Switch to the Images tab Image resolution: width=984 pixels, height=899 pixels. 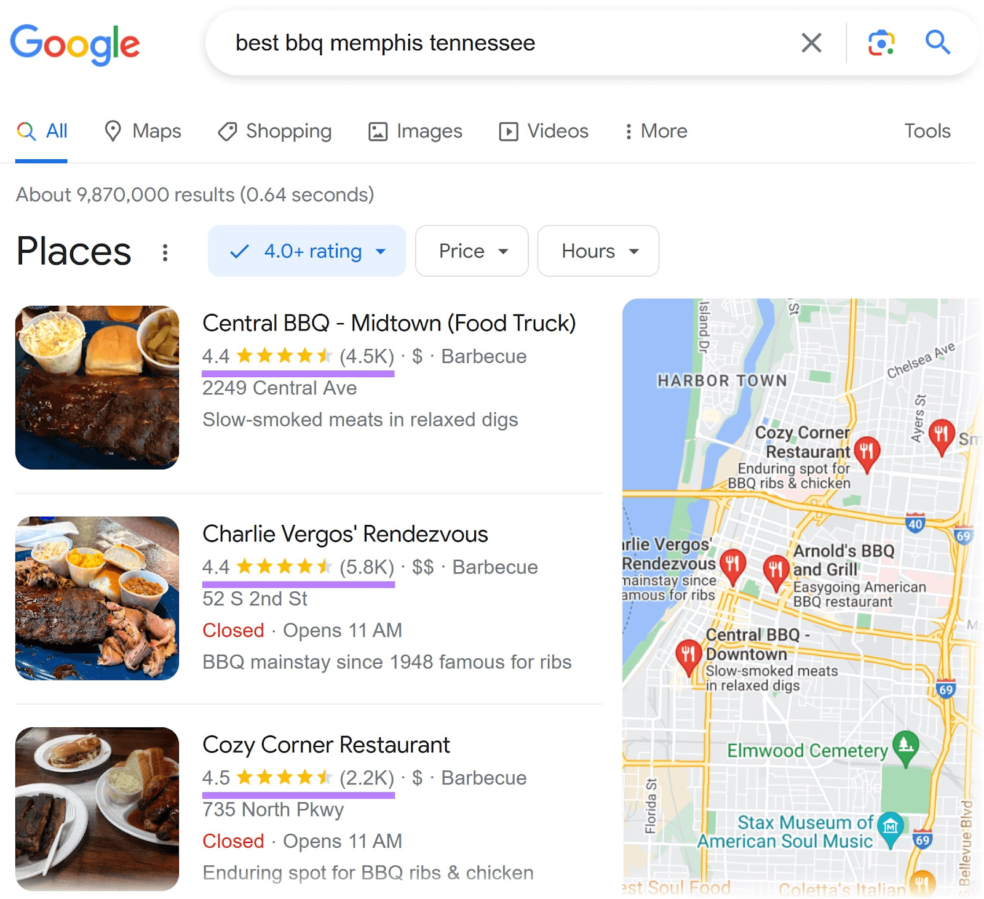pyautogui.click(x=415, y=131)
